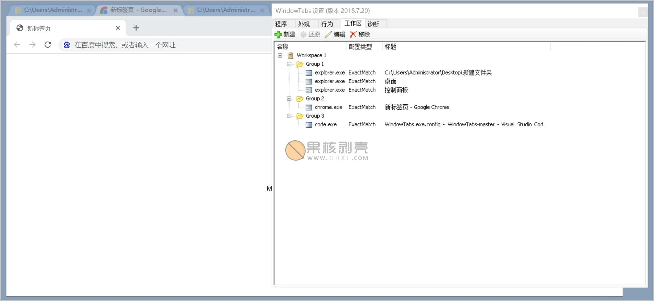Click the Workspace 1 document icon
The height and width of the screenshot is (301, 654).
(x=290, y=55)
